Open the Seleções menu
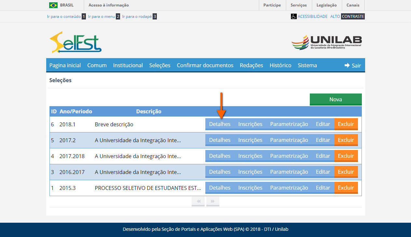The image size is (411, 237). (160, 65)
